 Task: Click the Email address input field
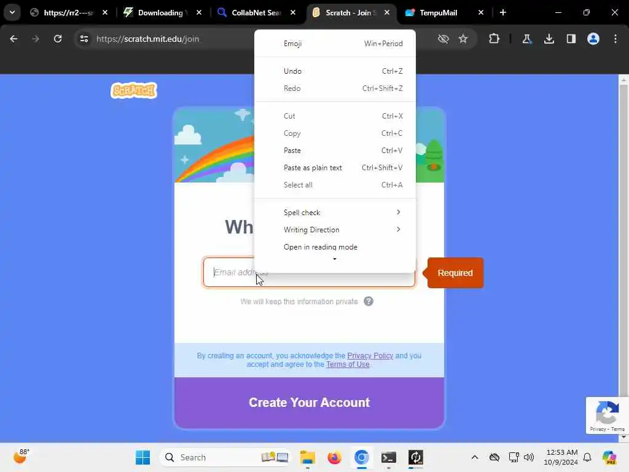point(309,272)
